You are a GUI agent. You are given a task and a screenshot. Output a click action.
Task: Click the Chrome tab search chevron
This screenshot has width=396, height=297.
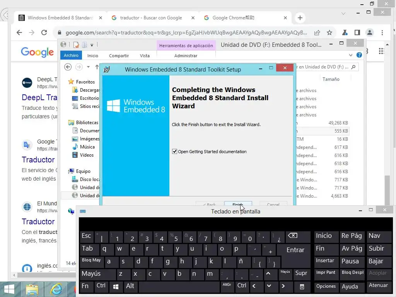[343, 14]
